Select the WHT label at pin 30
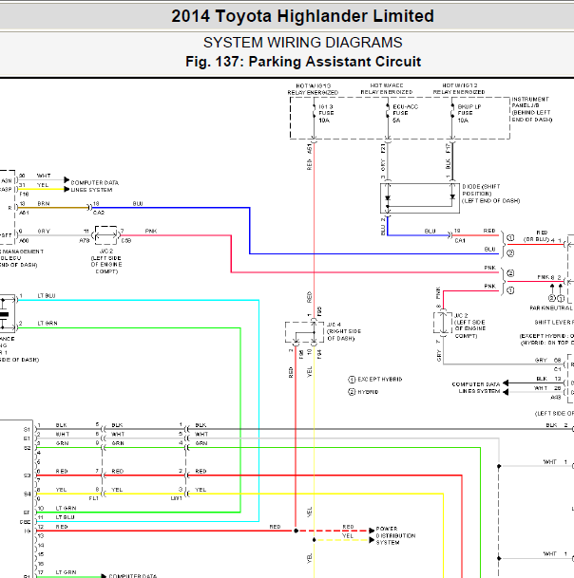This screenshot has height=578, width=574. [x=44, y=176]
